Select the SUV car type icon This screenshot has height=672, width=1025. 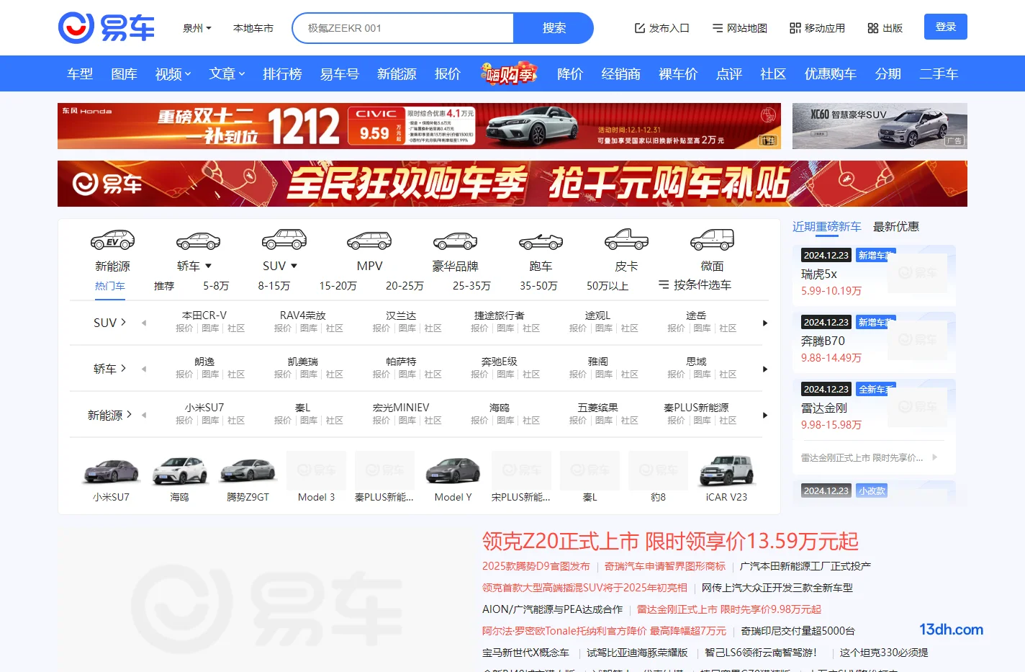click(x=284, y=240)
